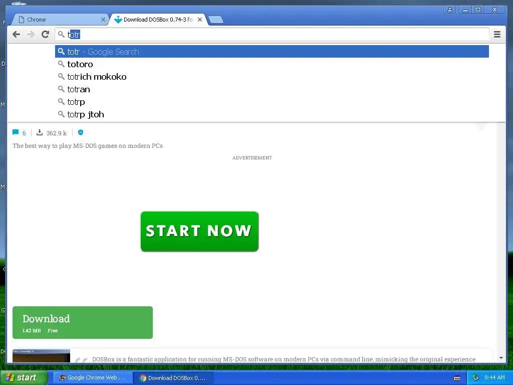513x385 pixels.
Task: Switch to Google Chrome Web taskbar item
Action: [93, 378]
